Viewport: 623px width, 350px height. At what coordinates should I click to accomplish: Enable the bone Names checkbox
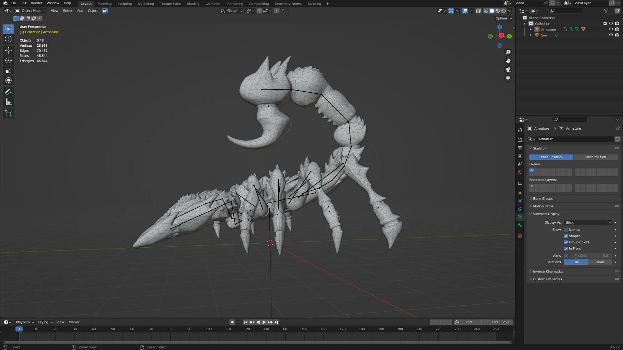(x=566, y=230)
